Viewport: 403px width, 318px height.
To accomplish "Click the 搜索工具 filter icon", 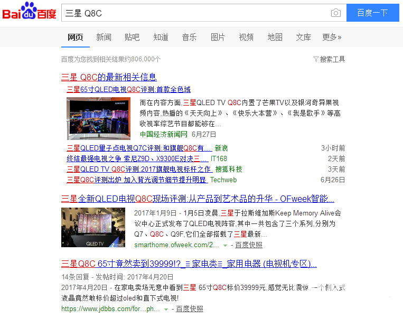I will point(316,59).
